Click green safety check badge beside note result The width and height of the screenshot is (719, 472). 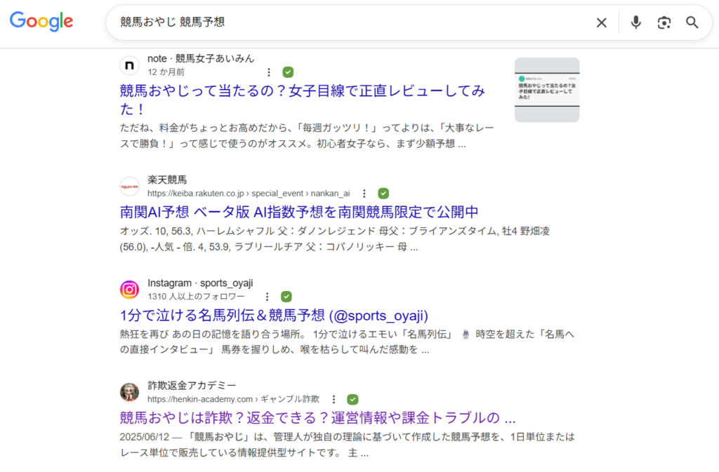click(x=288, y=72)
